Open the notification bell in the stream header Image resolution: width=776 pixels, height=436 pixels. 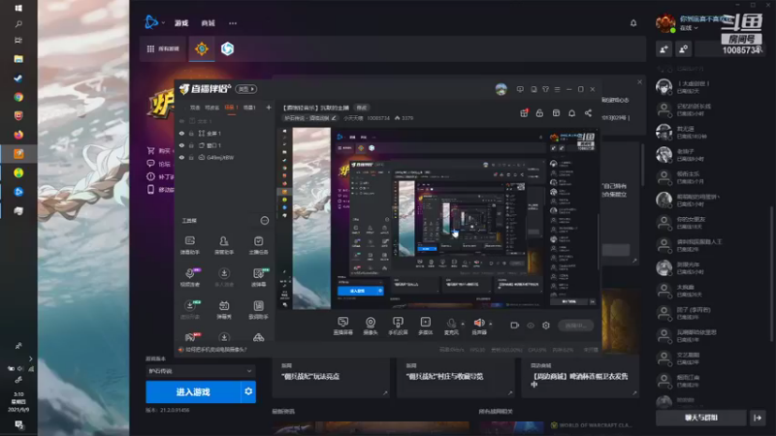(x=571, y=113)
